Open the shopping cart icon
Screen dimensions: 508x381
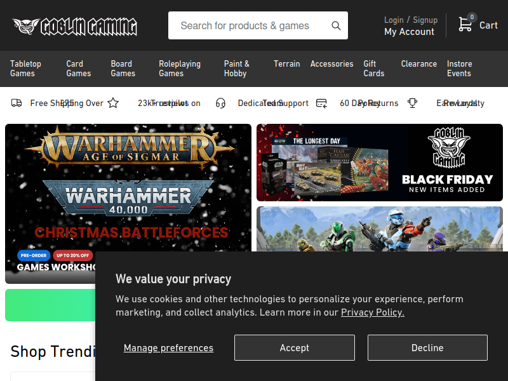[x=465, y=24]
